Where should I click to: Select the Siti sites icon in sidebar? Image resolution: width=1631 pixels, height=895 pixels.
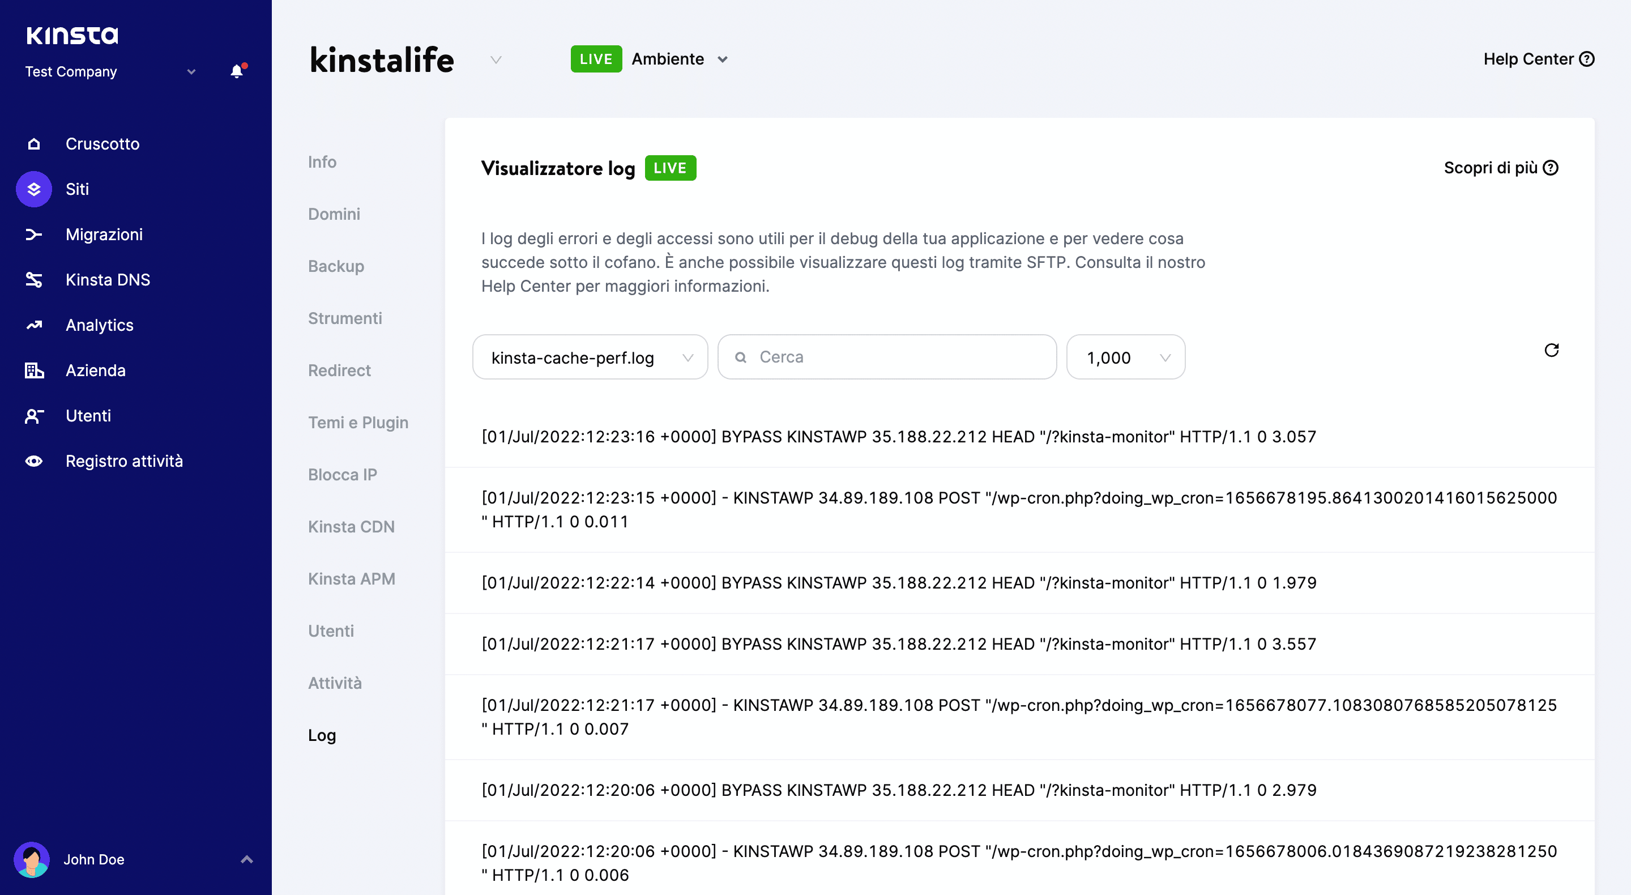pos(33,189)
